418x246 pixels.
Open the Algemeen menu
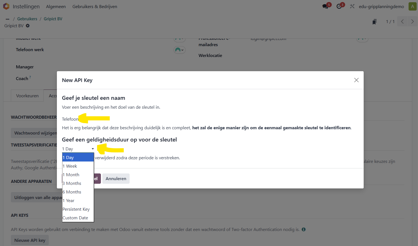click(56, 6)
